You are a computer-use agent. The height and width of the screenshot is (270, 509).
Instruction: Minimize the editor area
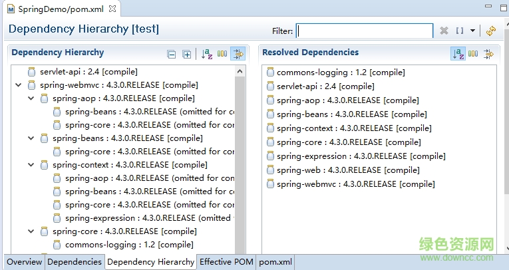pyautogui.click(x=488, y=6)
